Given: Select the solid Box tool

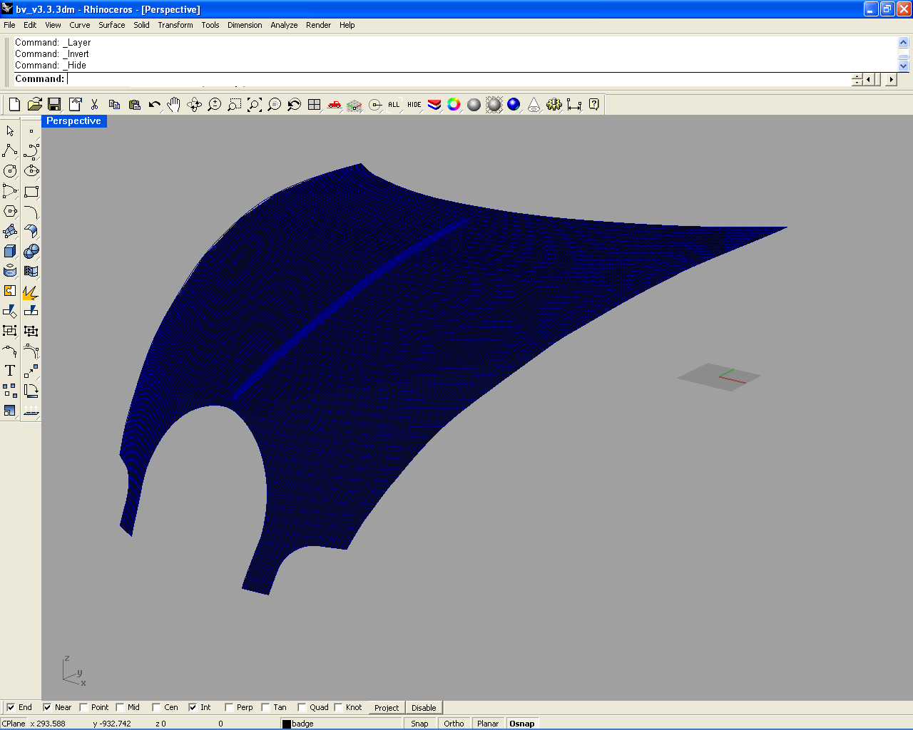Looking at the screenshot, I should click(x=10, y=251).
